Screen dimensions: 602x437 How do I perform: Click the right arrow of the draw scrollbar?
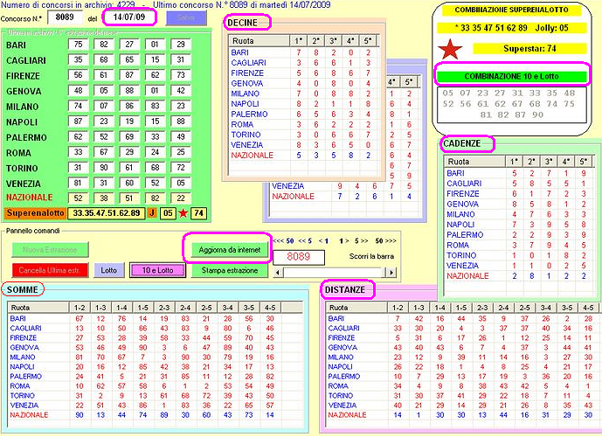coord(391,273)
